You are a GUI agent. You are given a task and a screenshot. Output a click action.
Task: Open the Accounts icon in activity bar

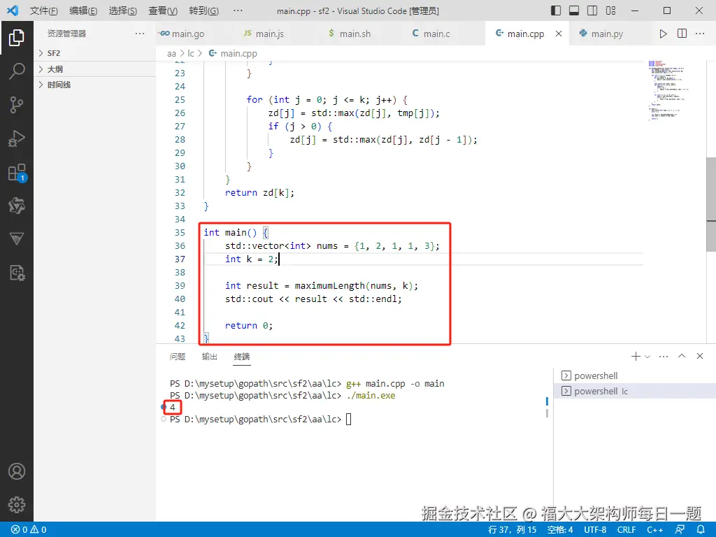point(17,471)
